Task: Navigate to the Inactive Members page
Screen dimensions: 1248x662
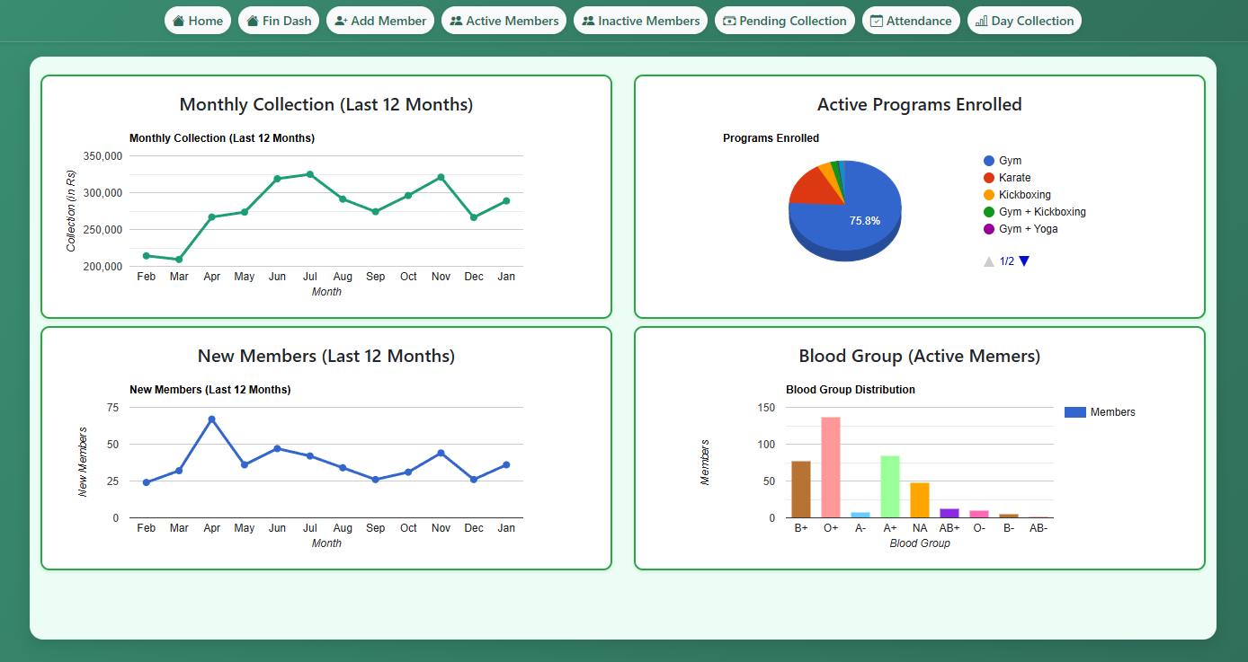Action: pyautogui.click(x=640, y=20)
